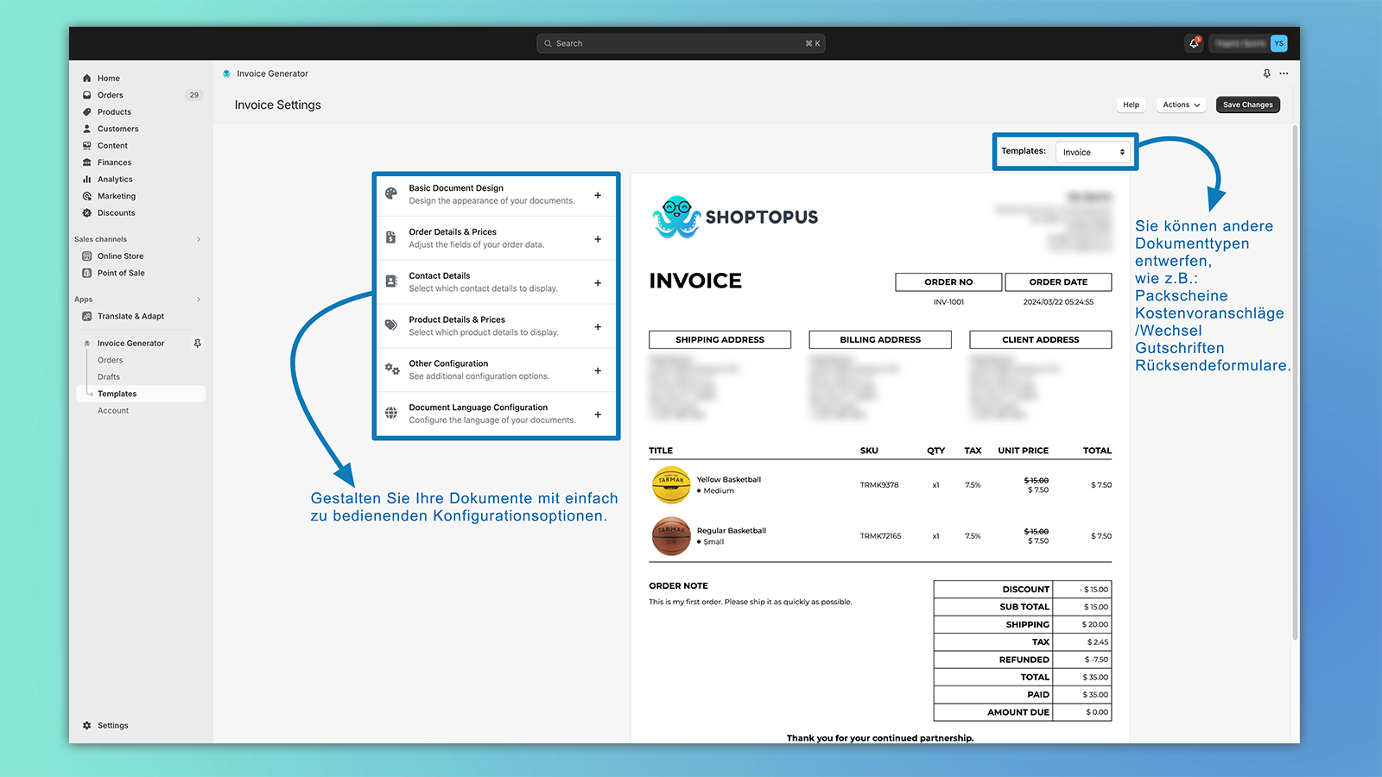This screenshot has width=1382, height=777.
Task: Expand Contact Details section
Action: point(598,283)
